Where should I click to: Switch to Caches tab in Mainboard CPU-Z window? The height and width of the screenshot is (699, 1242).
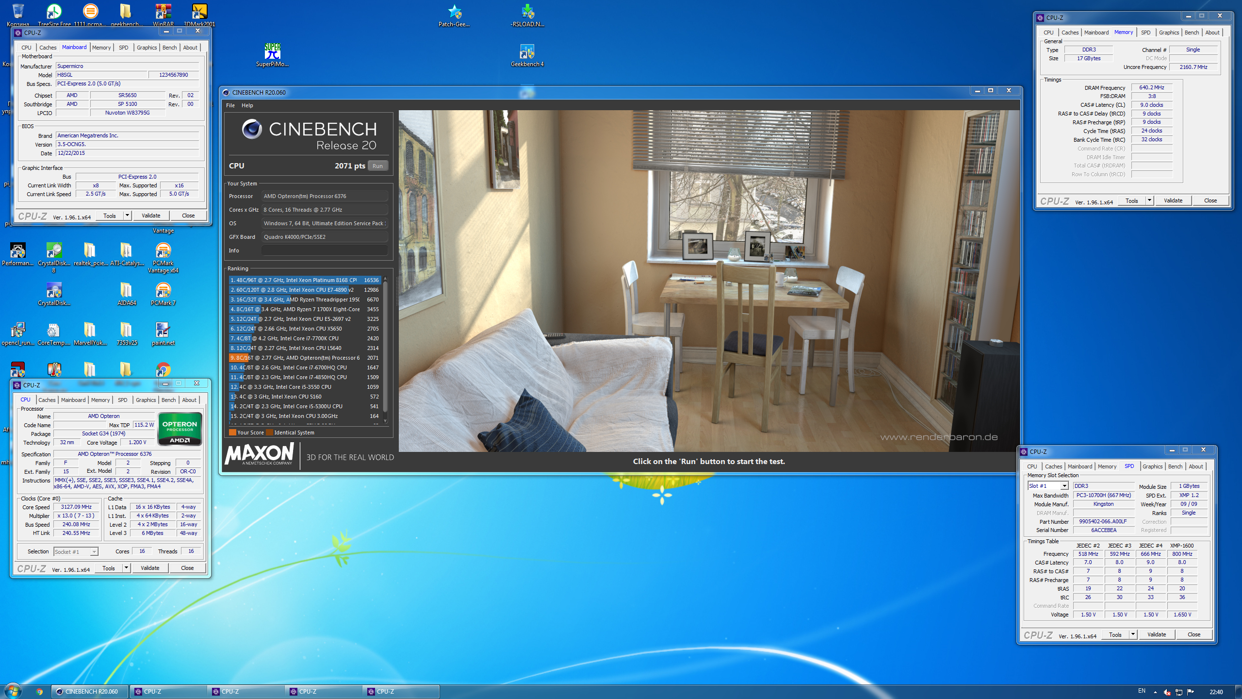[x=48, y=48]
